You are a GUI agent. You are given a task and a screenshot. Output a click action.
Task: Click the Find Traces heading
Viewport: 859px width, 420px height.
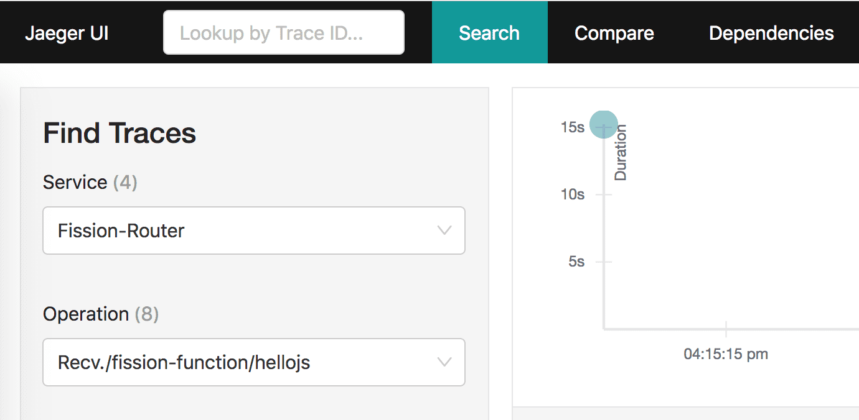click(120, 134)
